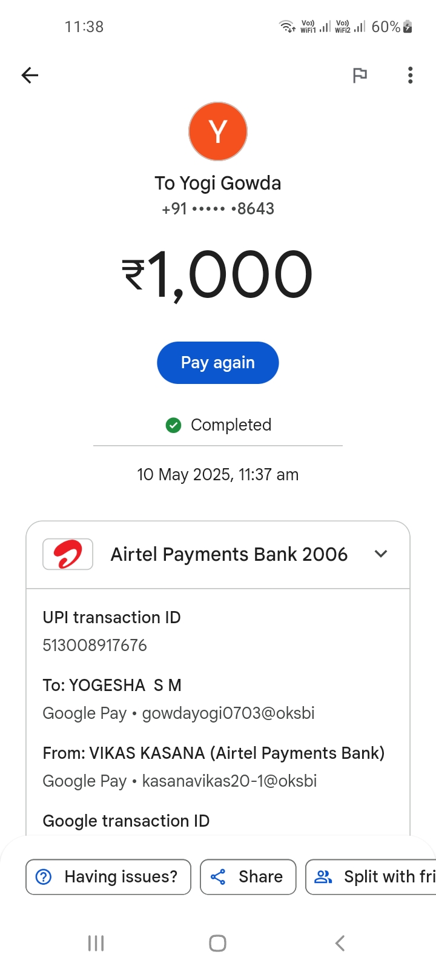Image resolution: width=436 pixels, height=969 pixels.
Task: Tap the UPI transaction ID number
Action: click(x=94, y=646)
